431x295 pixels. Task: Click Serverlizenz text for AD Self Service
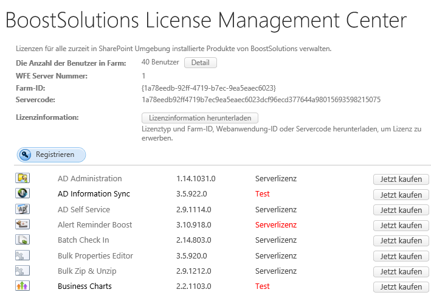pyautogui.click(x=276, y=209)
